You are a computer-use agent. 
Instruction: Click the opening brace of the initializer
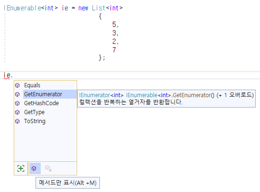click(x=100, y=16)
